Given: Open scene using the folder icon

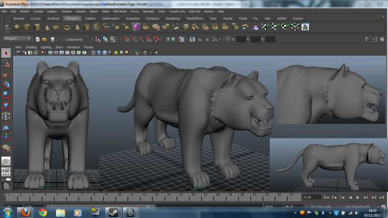Looking at the screenshot, I should (45, 39).
